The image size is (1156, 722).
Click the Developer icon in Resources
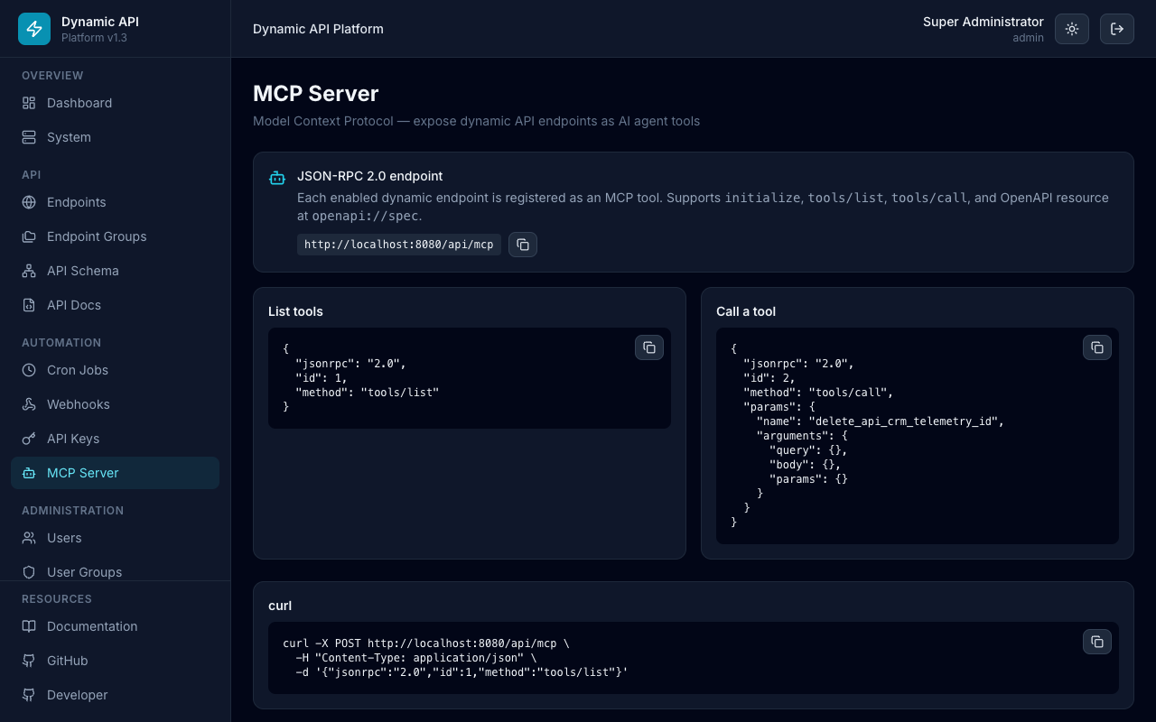29,695
